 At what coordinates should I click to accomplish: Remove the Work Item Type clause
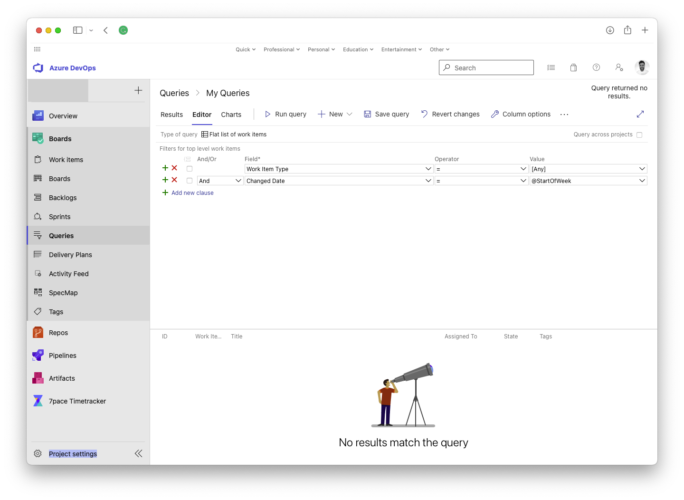[174, 168]
